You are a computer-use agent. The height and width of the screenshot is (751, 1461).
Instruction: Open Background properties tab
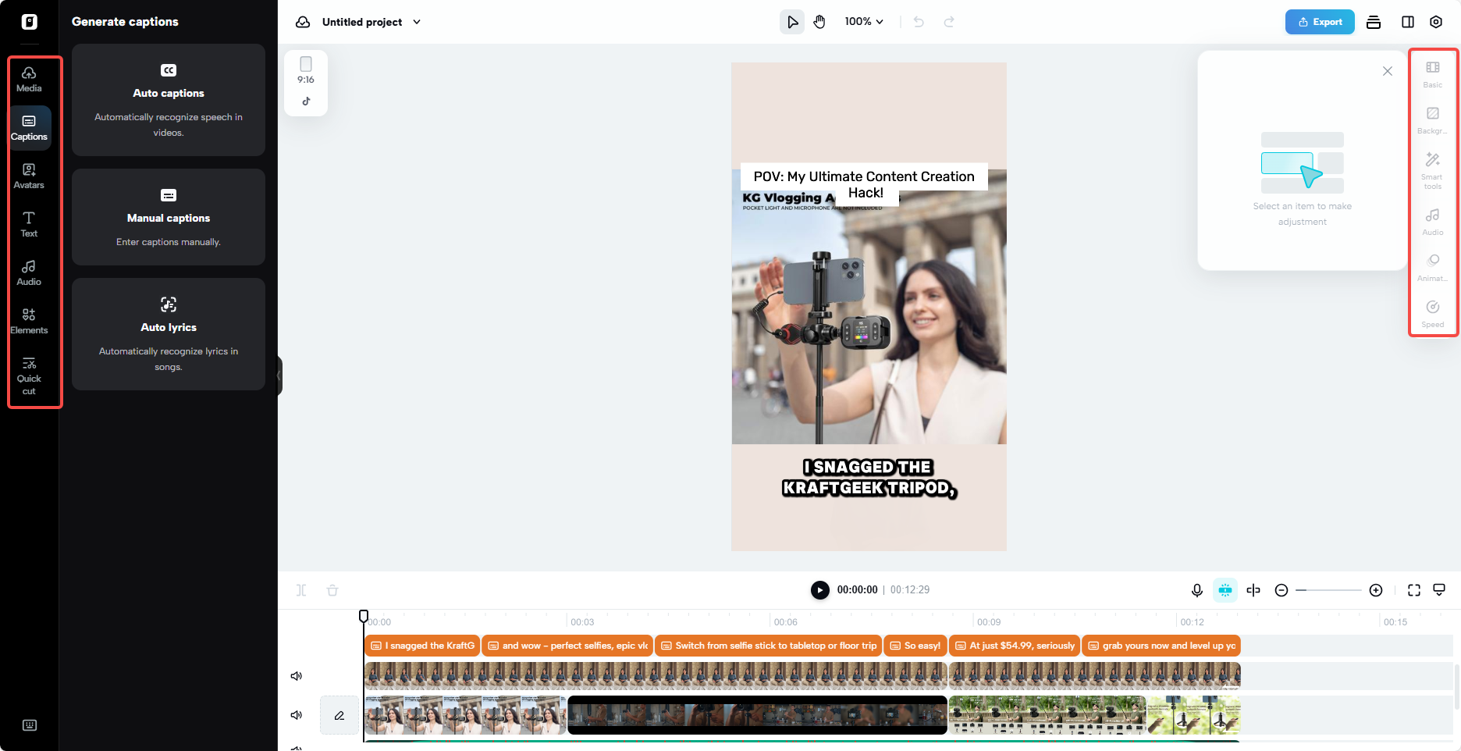coord(1433,120)
